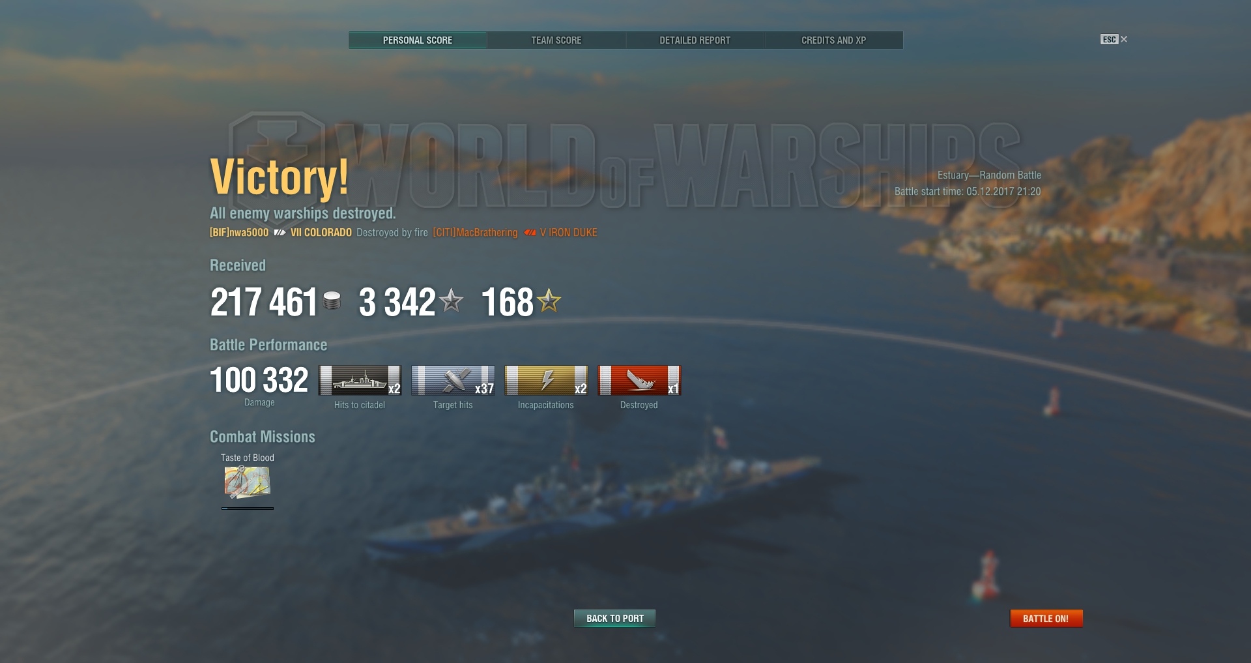This screenshot has height=663, width=1251.
Task: Click the silver credits coin icon
Action: click(332, 301)
